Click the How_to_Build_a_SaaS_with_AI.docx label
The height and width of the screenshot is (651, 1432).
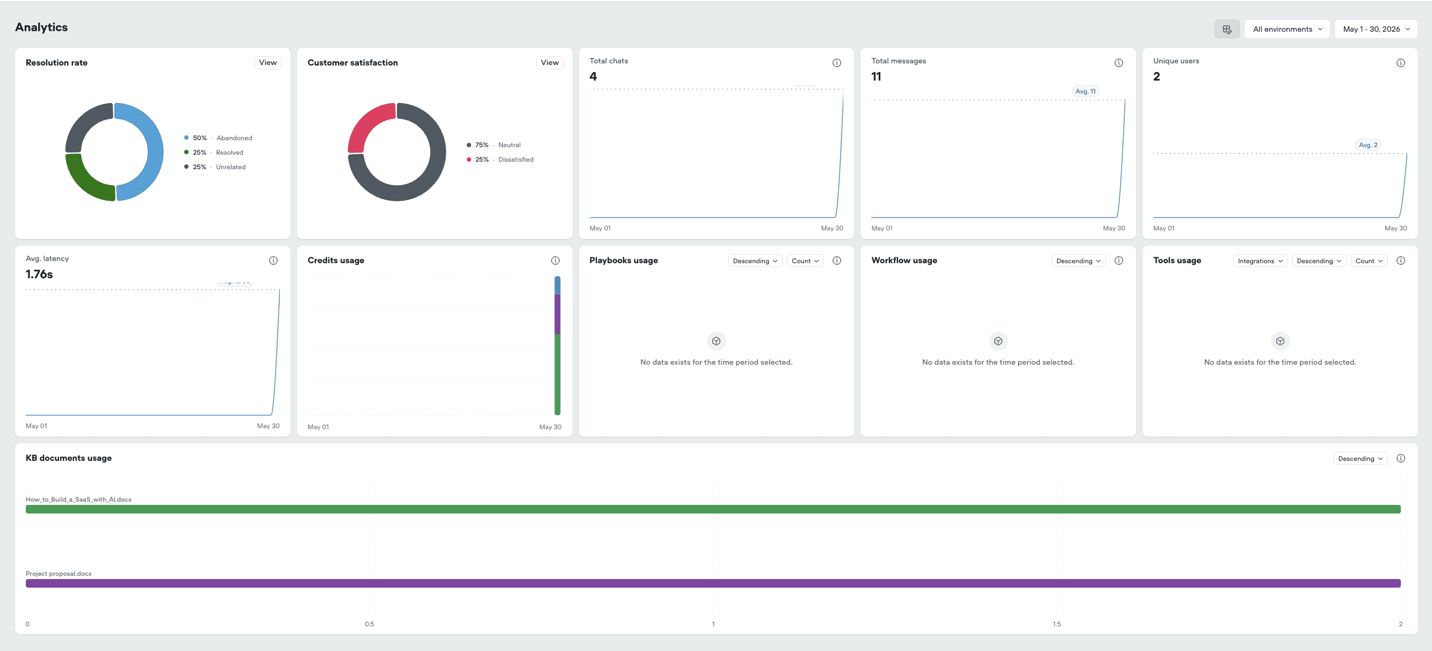tap(78, 499)
